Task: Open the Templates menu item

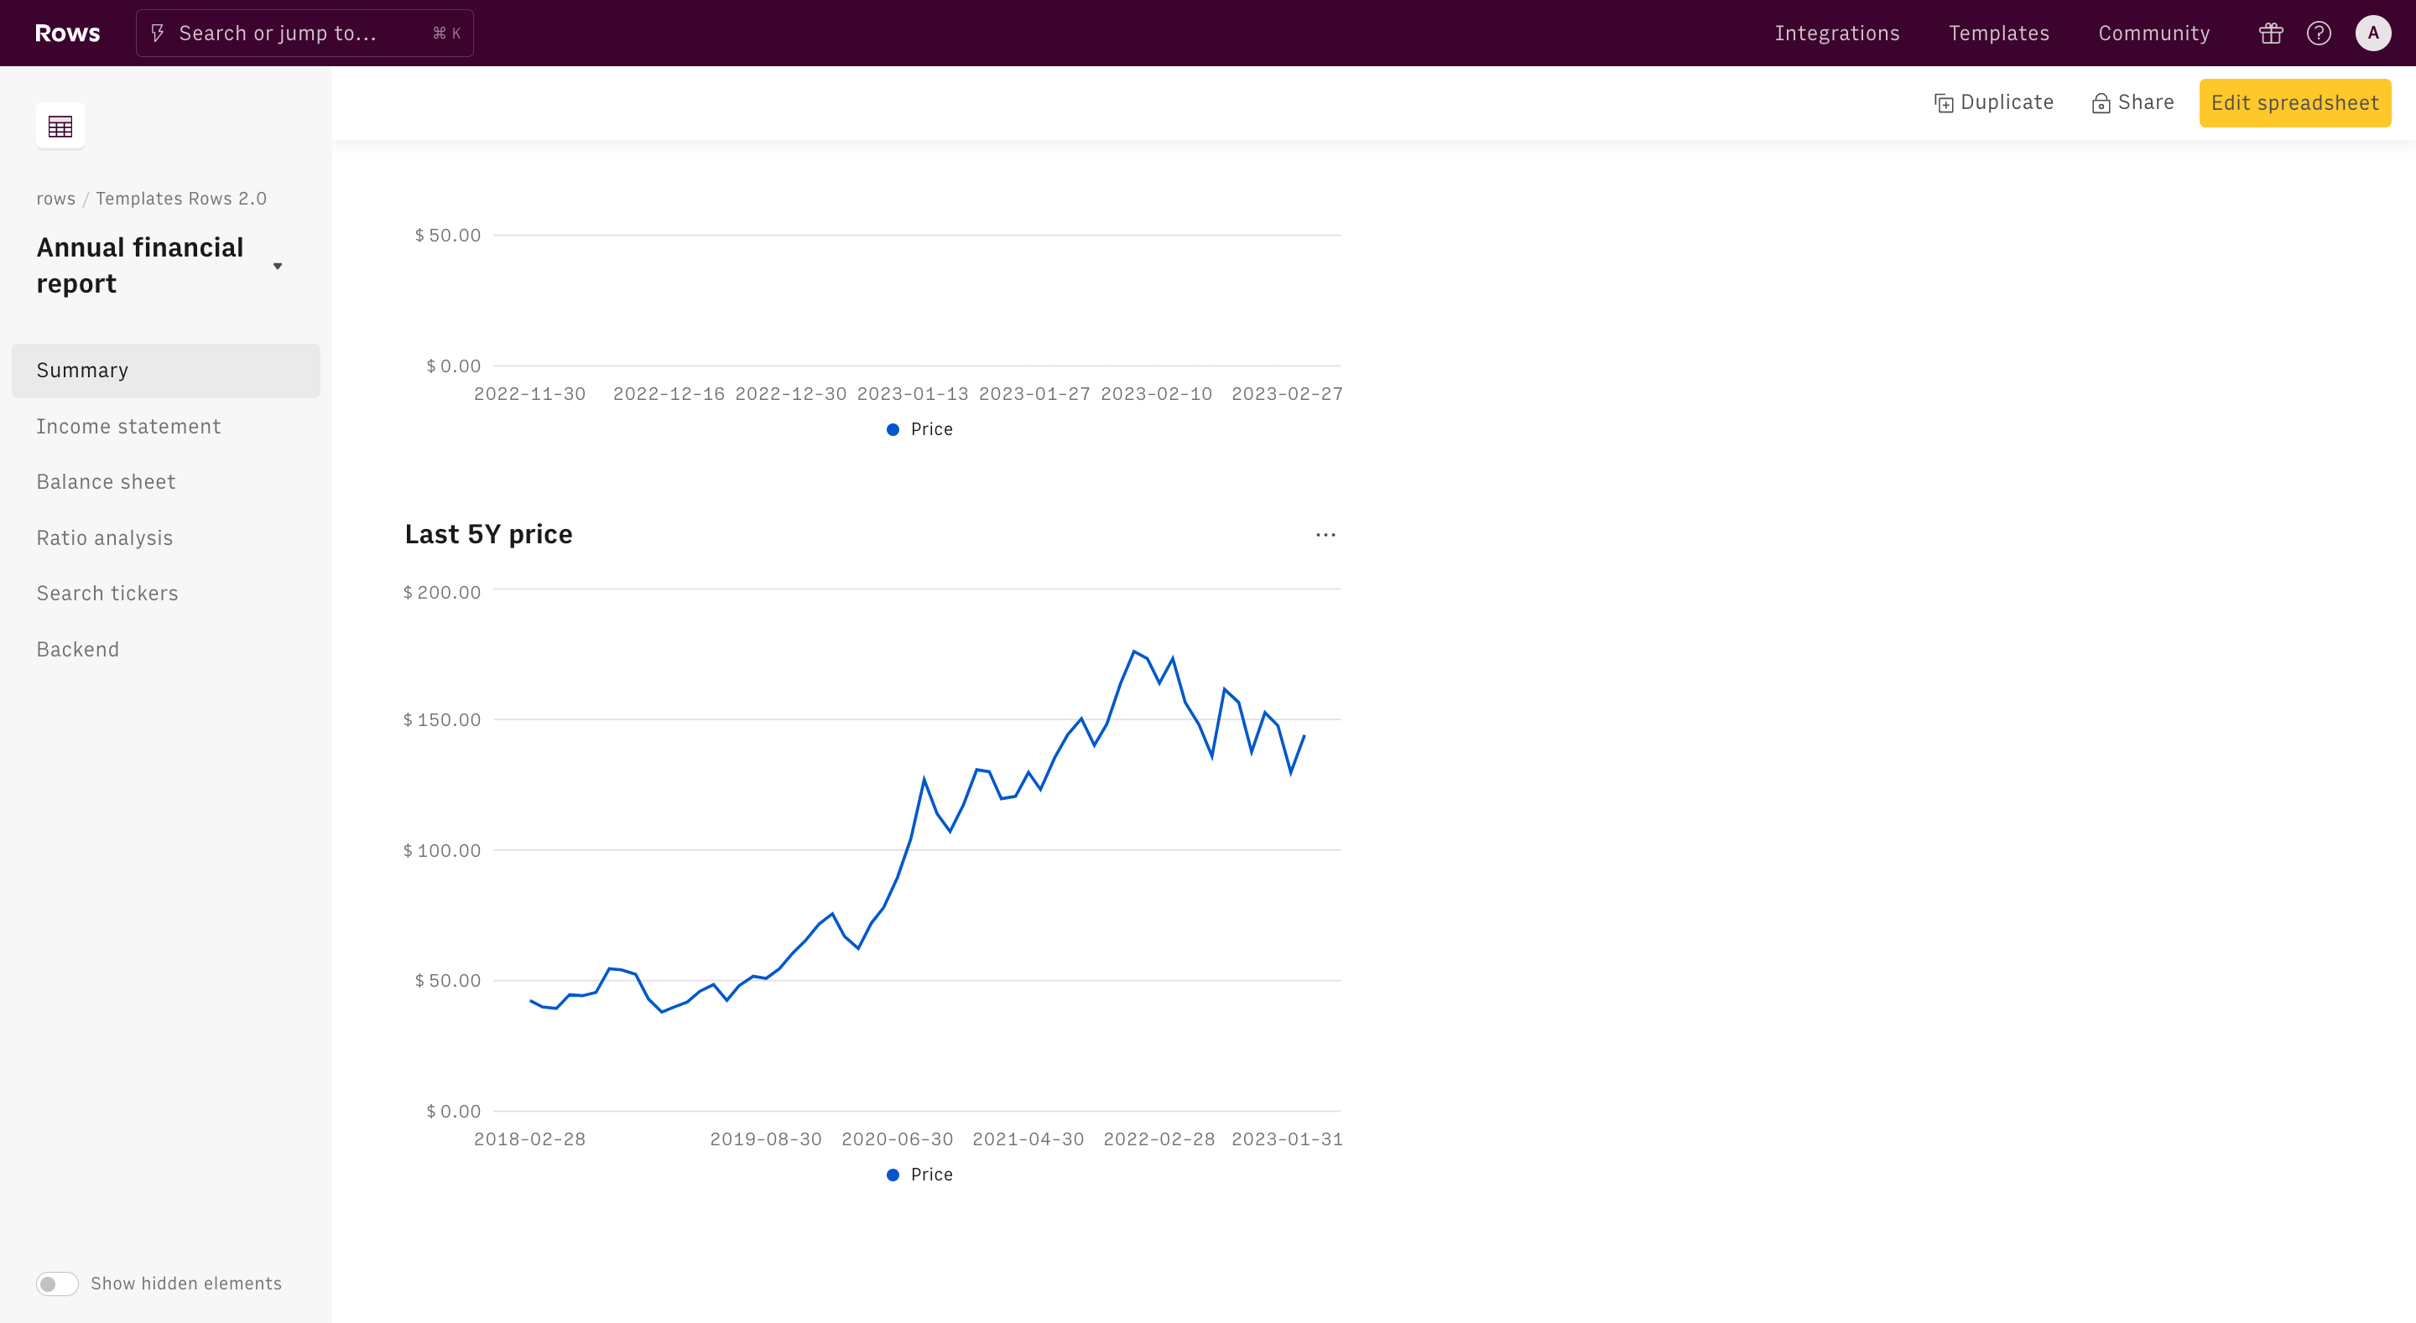Action: [1998, 34]
